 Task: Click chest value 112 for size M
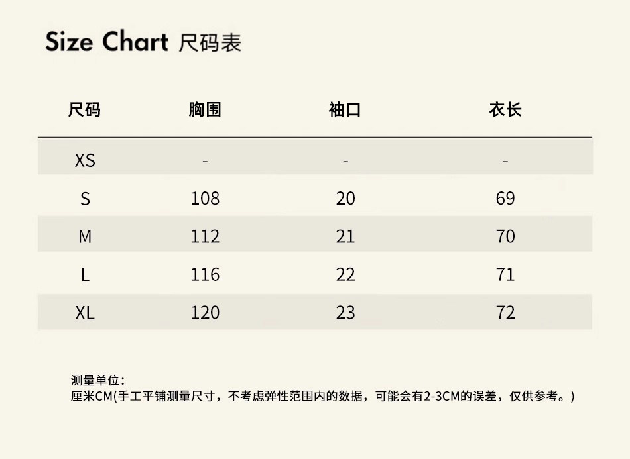[205, 236]
